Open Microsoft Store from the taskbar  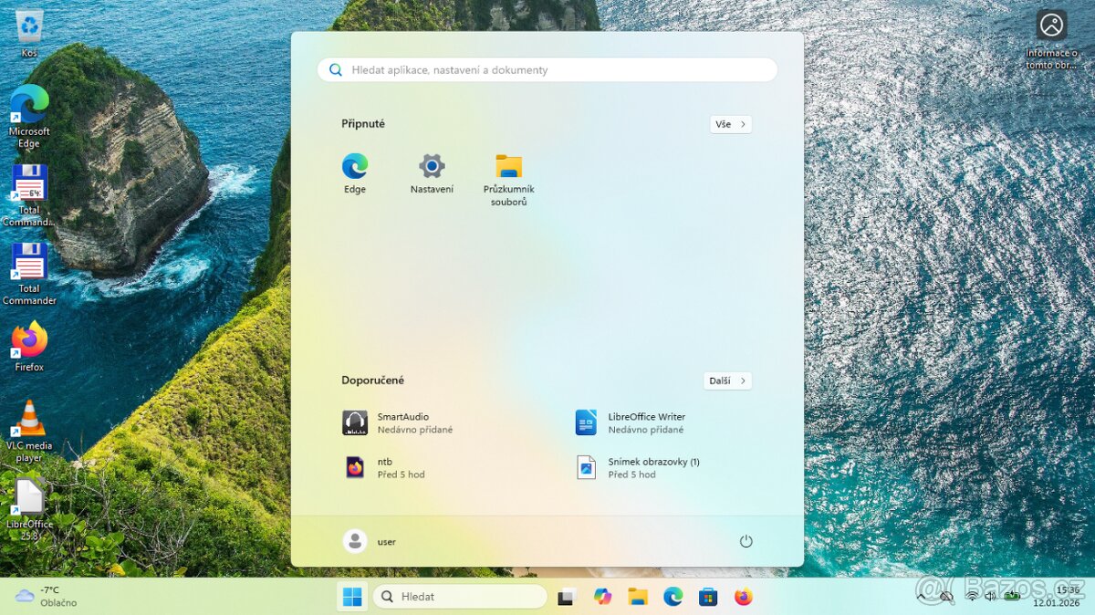[x=708, y=596]
